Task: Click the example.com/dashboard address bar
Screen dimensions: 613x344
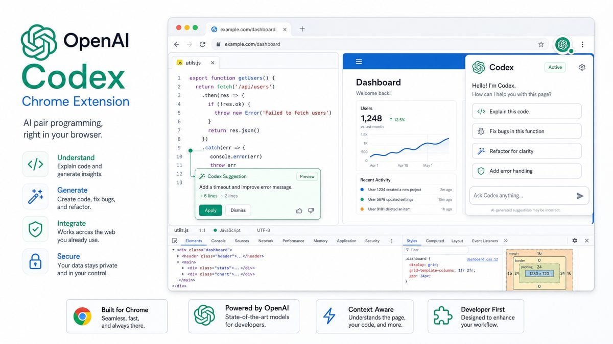Action: point(381,44)
